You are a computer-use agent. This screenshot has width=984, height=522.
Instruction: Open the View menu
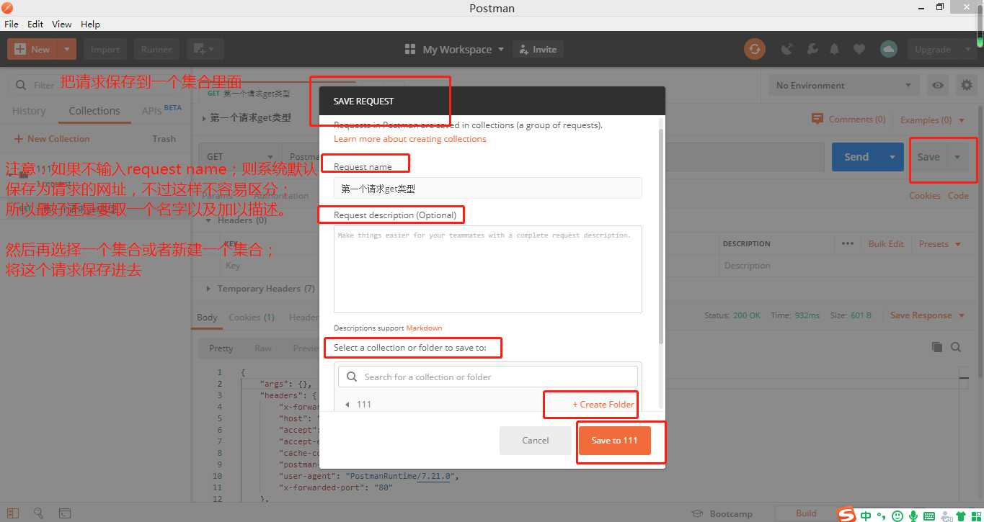[x=62, y=24]
